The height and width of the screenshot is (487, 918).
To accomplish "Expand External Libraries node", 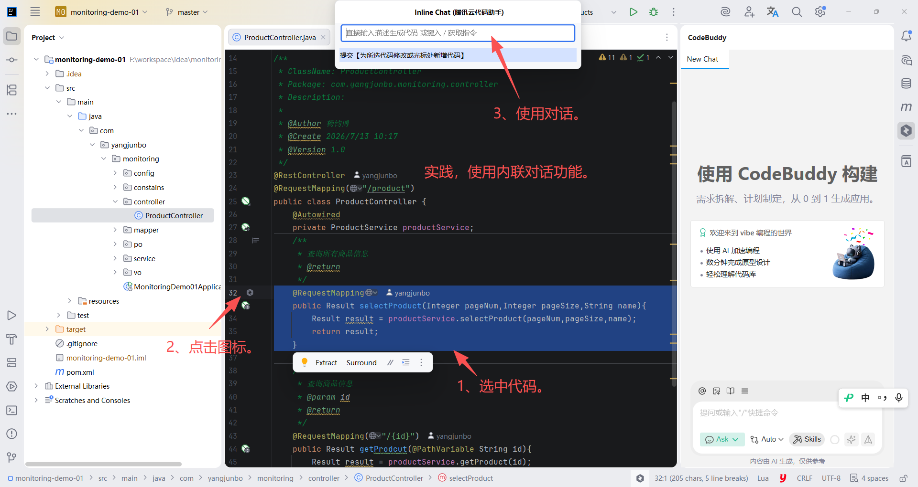I will pos(36,386).
